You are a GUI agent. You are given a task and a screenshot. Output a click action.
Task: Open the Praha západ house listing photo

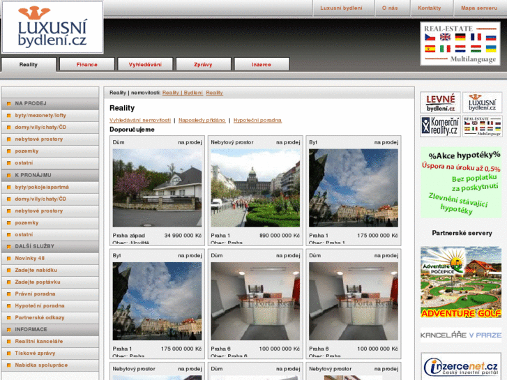157,188
